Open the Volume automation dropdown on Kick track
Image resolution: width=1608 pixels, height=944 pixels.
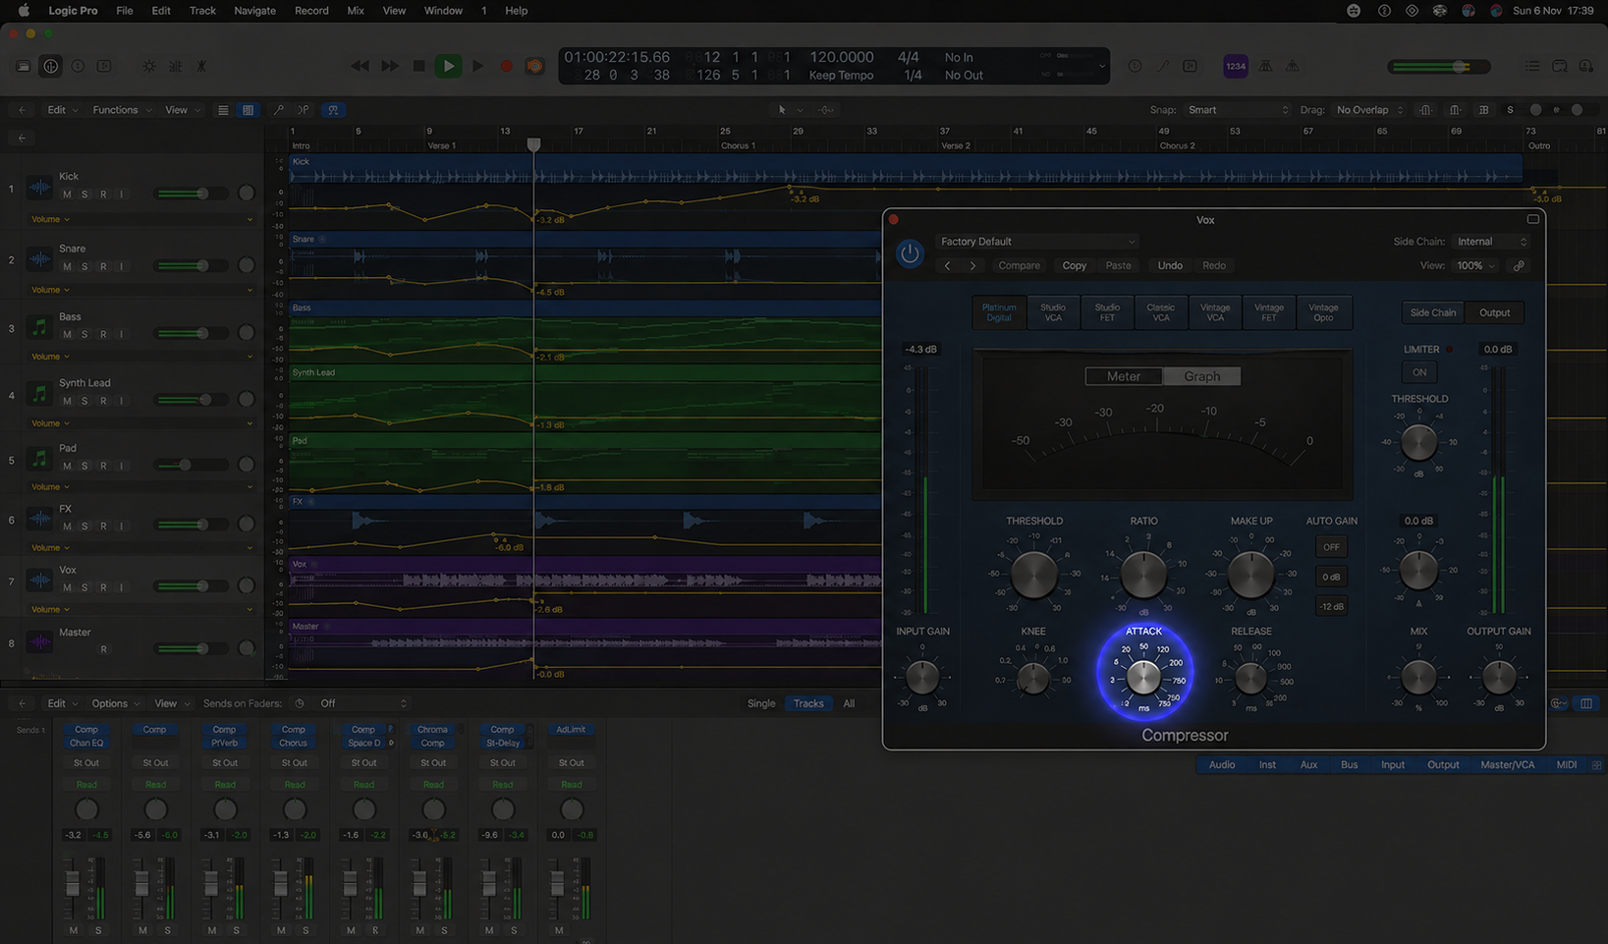[50, 219]
